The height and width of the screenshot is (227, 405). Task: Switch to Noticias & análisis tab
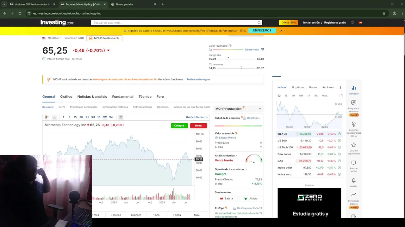point(92,97)
